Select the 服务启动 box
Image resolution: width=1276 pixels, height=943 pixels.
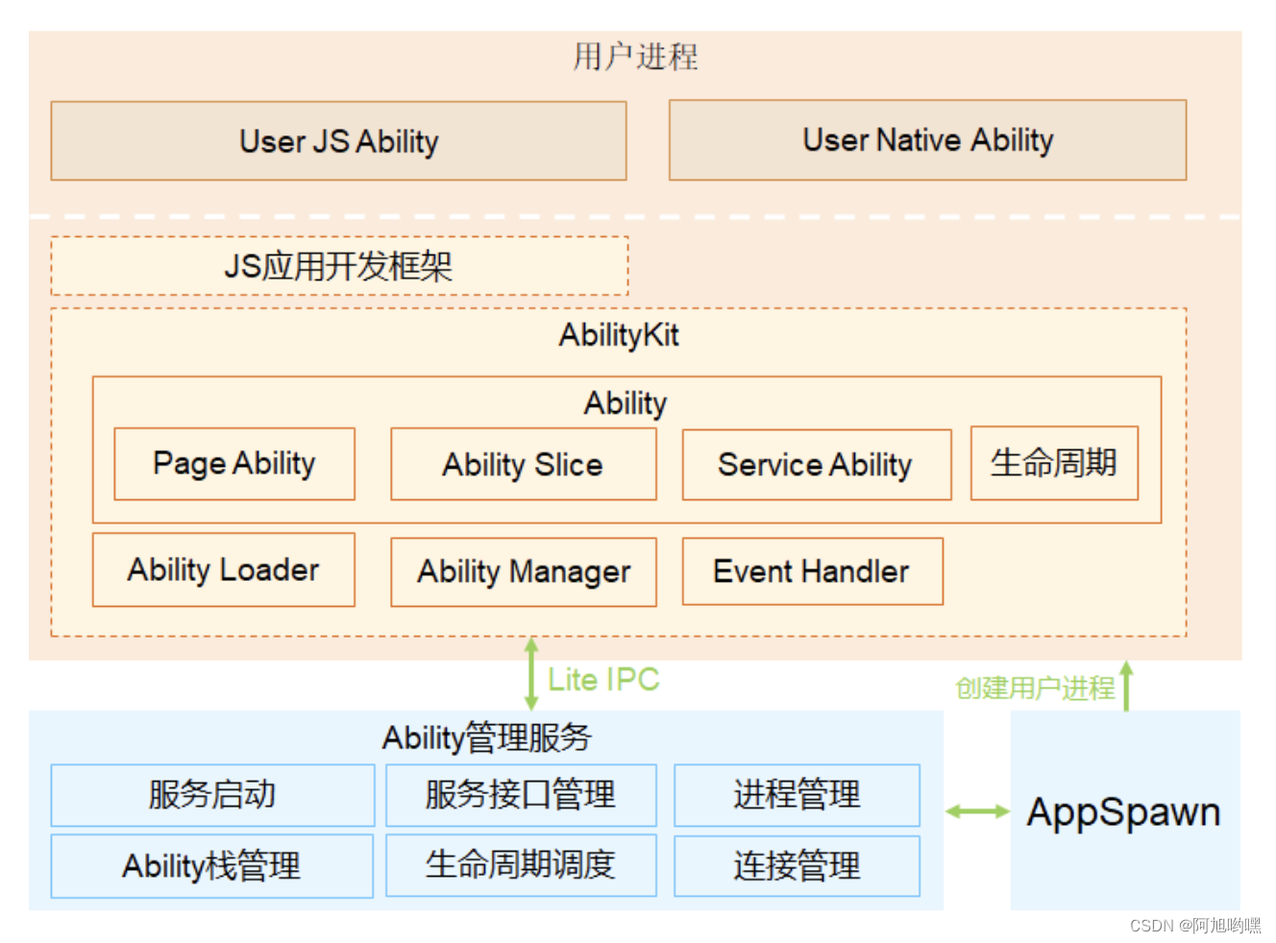tap(212, 795)
